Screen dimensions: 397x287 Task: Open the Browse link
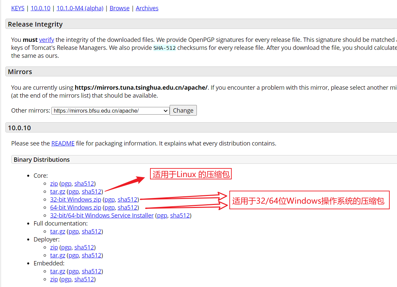119,8
